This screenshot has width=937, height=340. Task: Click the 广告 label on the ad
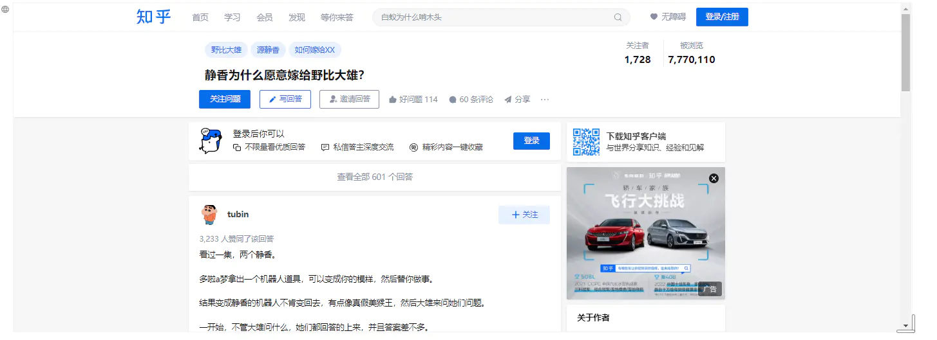click(x=710, y=289)
